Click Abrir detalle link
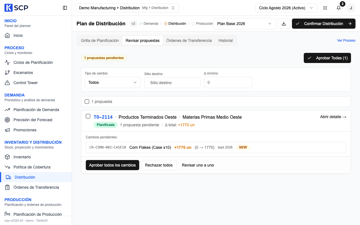Viewport: 360px width, 225px height. 333,117
